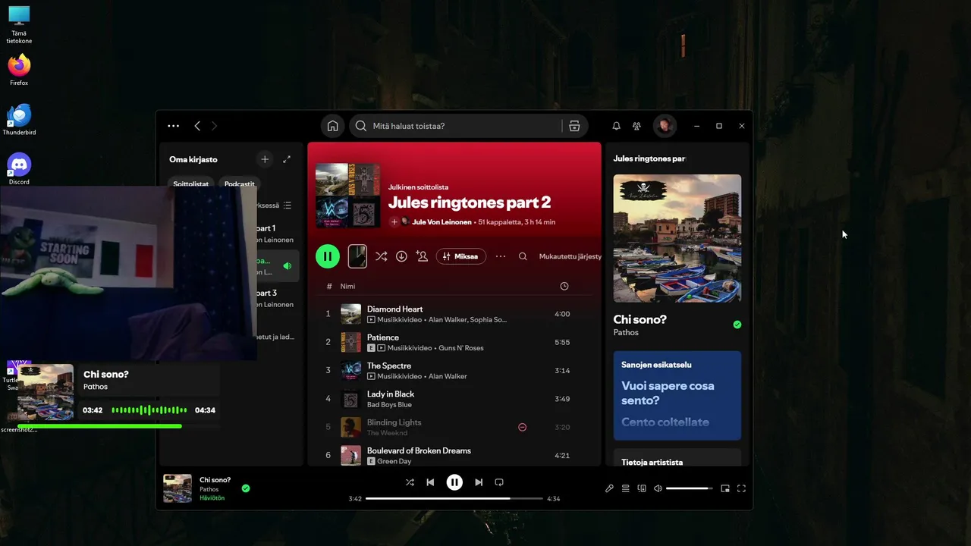Screen dimensions: 971x546
Task: Open the library sort/view list icon
Action: (287, 206)
